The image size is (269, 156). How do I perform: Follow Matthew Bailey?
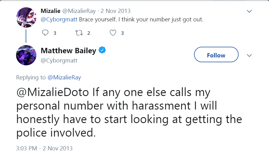[216, 55]
